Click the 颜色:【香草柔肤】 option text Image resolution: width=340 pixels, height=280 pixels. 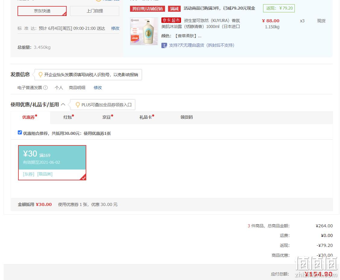tap(181, 36)
